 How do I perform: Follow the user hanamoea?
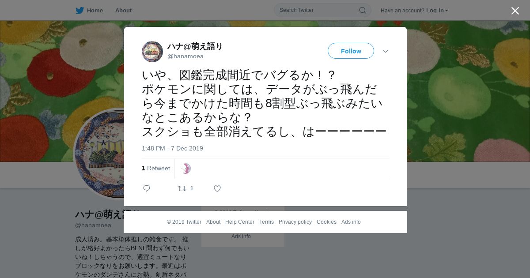click(x=351, y=51)
